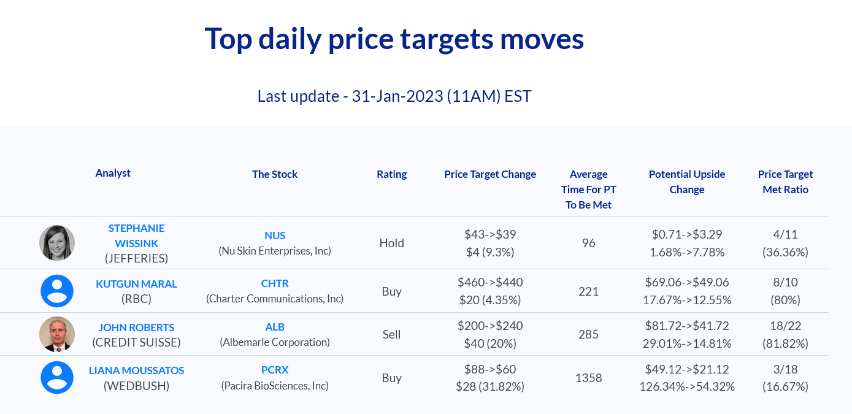Image resolution: width=852 pixels, height=414 pixels.
Task: Click Average Time For PT header
Action: point(588,190)
